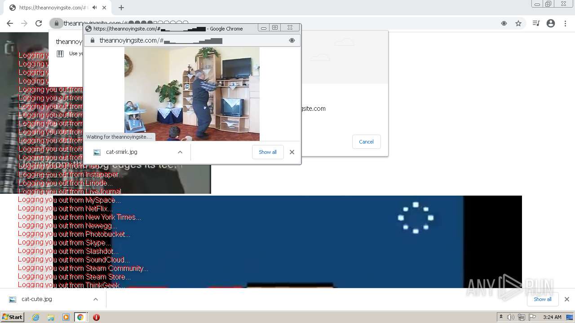Click the 'Logging you out from Steam Store...' line
The height and width of the screenshot is (323, 575).
coord(74,277)
